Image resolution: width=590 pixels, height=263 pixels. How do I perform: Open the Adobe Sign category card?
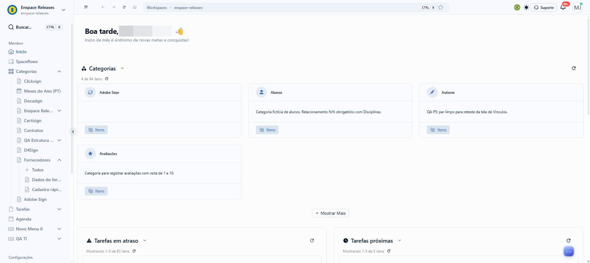[159, 110]
